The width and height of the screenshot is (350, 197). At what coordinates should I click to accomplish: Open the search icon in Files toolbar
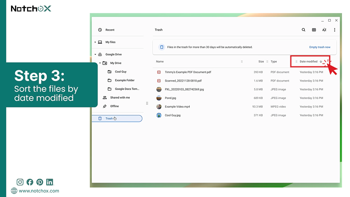(x=303, y=30)
